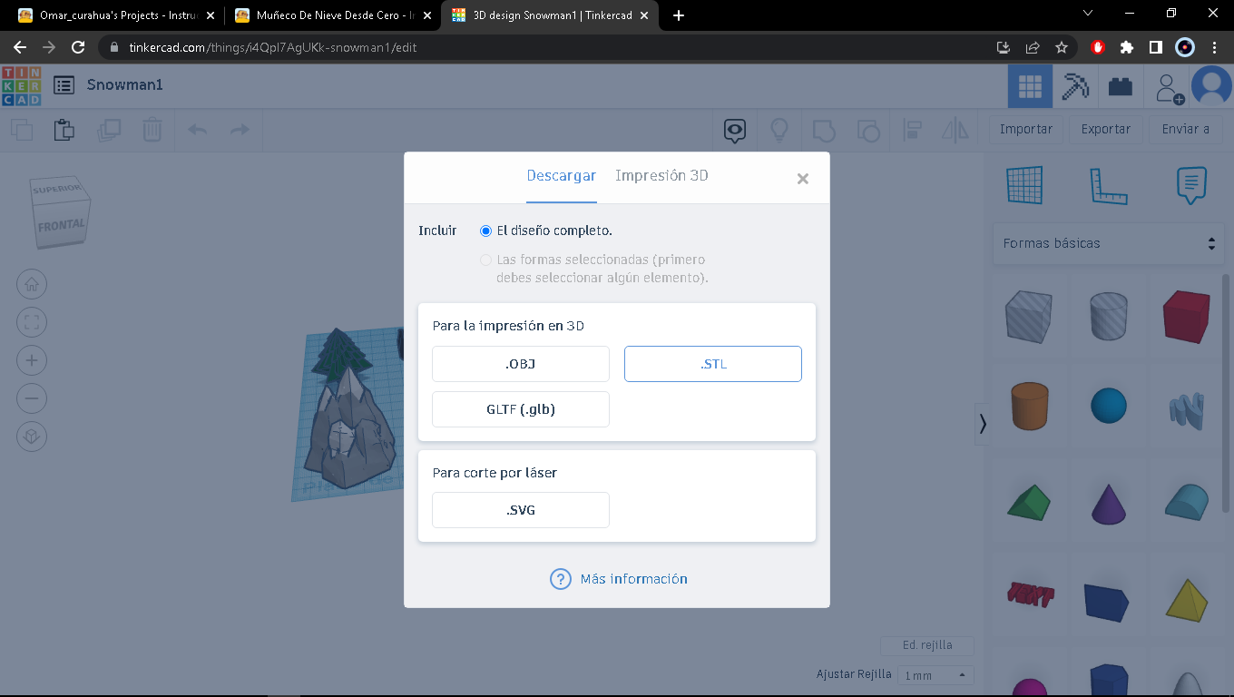Switch to the pickaxe blocks mode
This screenshot has width=1234, height=697.
point(1076,86)
